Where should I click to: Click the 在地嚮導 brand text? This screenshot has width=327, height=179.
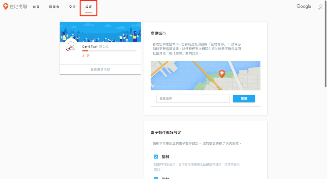[x=18, y=7]
